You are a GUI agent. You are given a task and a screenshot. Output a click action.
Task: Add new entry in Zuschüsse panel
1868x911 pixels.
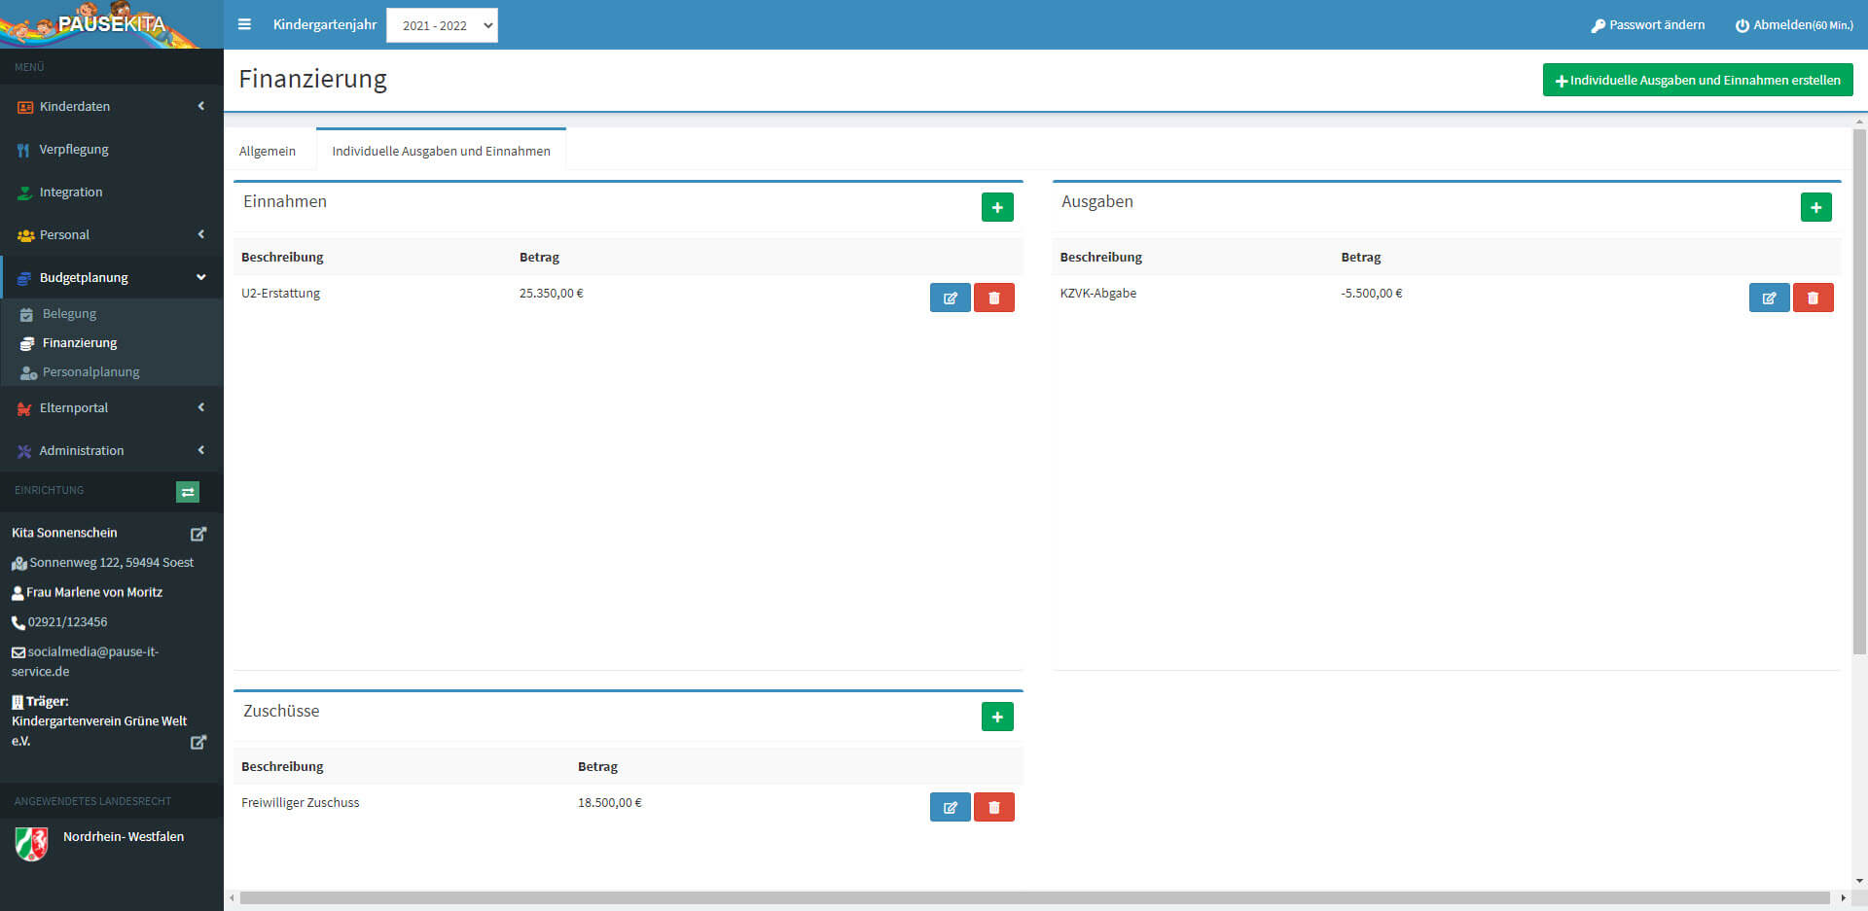pos(997,717)
